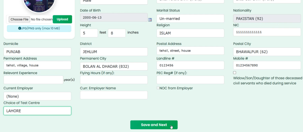Click the Height inches input field
Screen dimensions: 303x132
pos(117,33)
